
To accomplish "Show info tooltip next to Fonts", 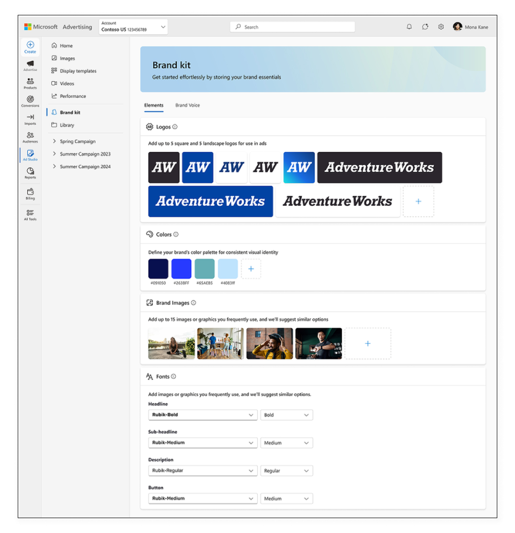I will (173, 376).
